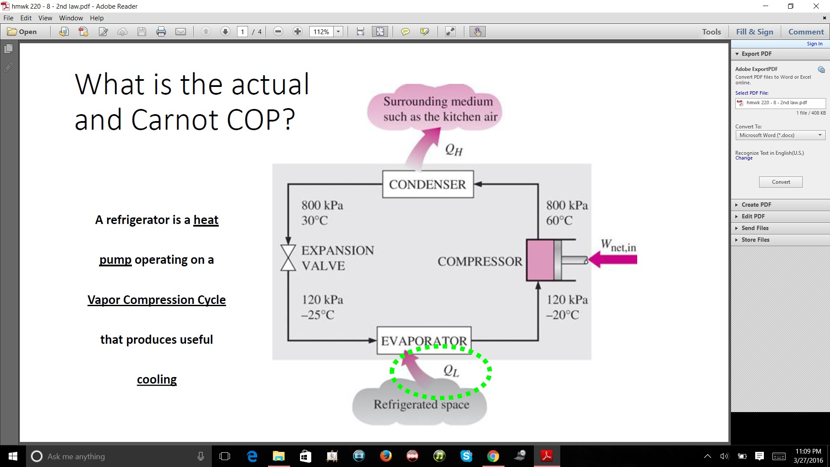Go to the next page down arrow
The height and width of the screenshot is (467, 830).
click(x=226, y=31)
